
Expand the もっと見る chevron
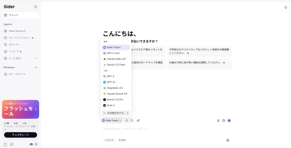(36, 58)
